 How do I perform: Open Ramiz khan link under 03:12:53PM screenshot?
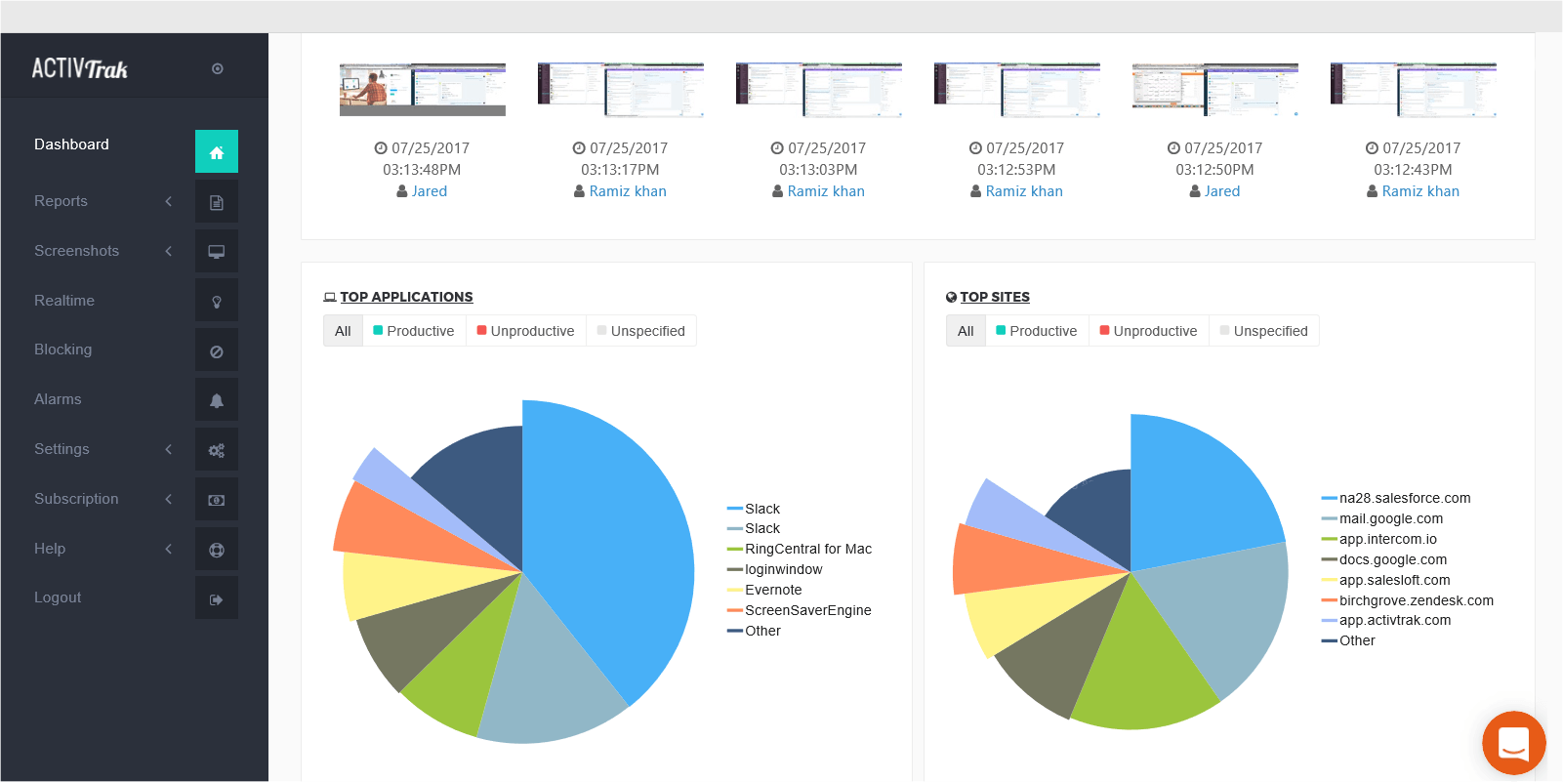point(1024,191)
